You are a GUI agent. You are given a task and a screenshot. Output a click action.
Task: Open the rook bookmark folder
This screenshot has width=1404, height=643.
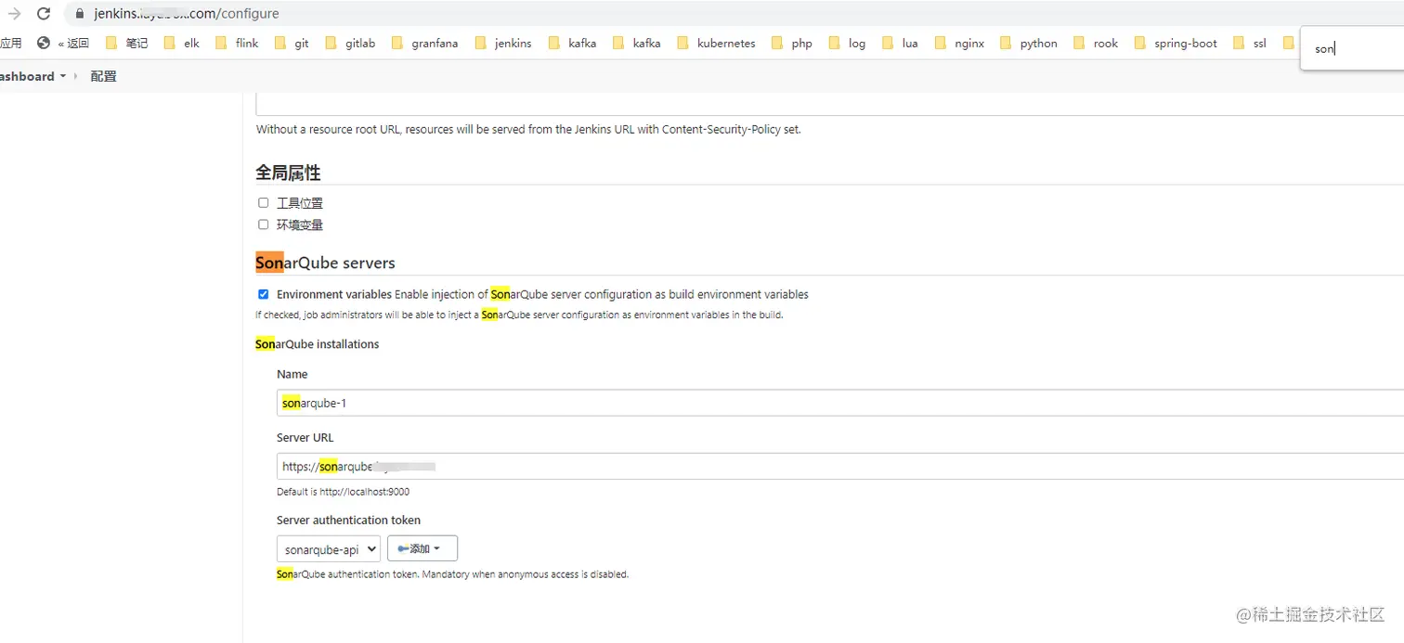1096,43
